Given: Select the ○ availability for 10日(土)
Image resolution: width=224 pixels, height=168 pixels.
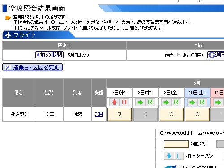Looking at the screenshot, I should (198, 114).
